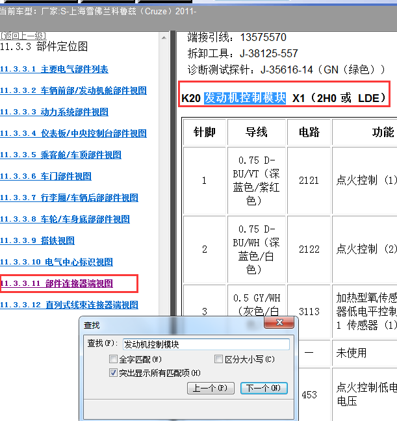This screenshot has width=397, height=421.
Task: Open 11.3.3.7 行李厢/车辆后部部件视图
Action: click(x=69, y=198)
